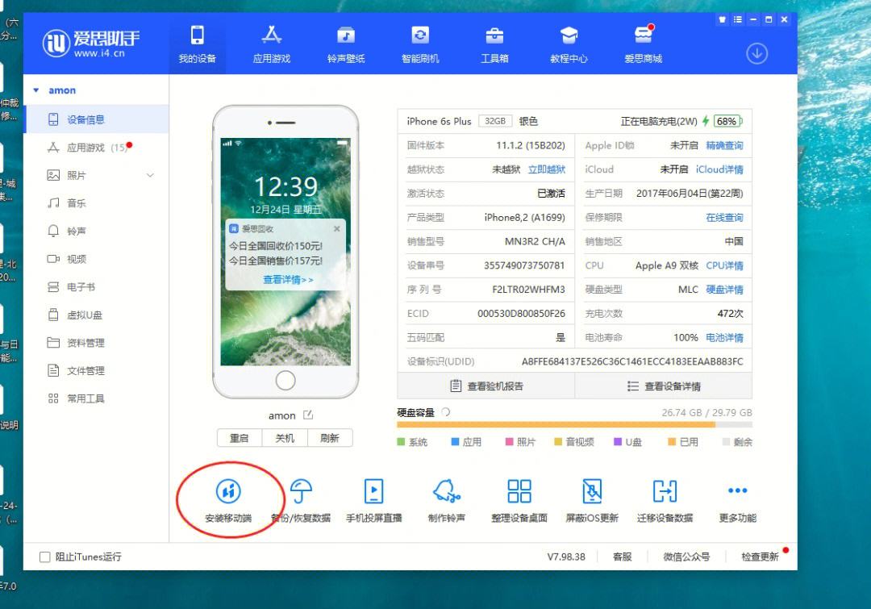
Task: Open the 电池详情 link
Action: point(724,337)
